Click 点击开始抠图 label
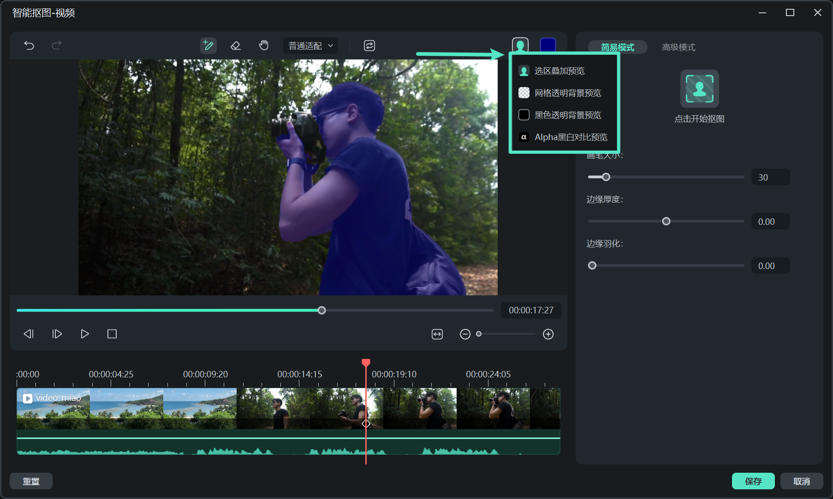Screen dimensions: 833x499 700,119
